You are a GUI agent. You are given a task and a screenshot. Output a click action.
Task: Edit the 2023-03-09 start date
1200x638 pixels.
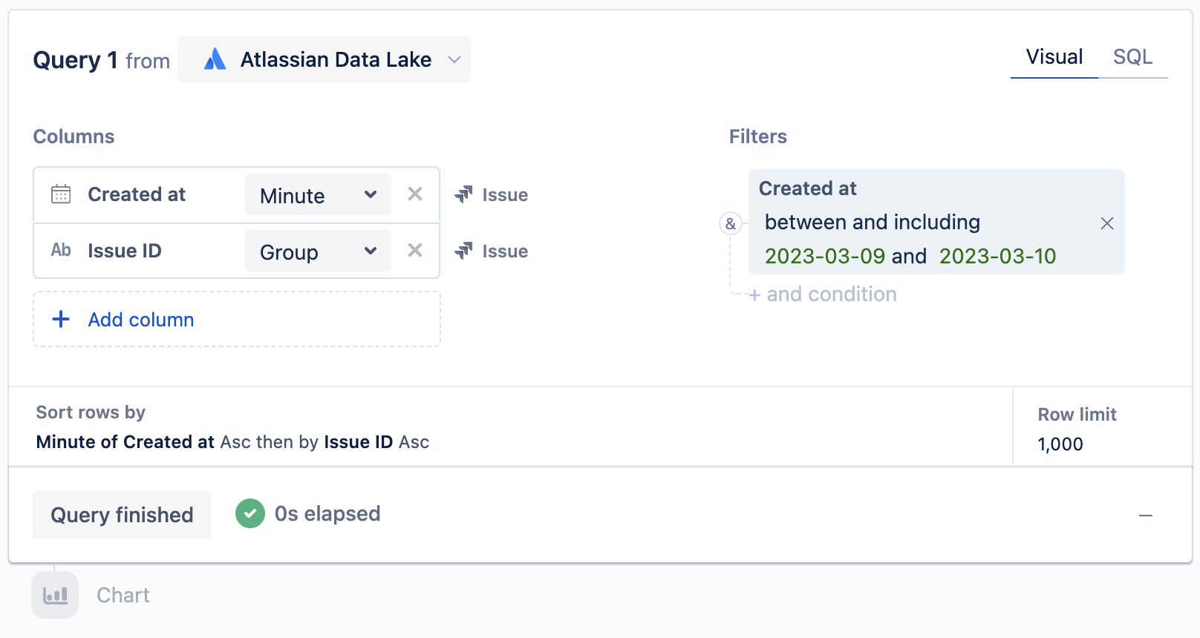click(x=824, y=256)
